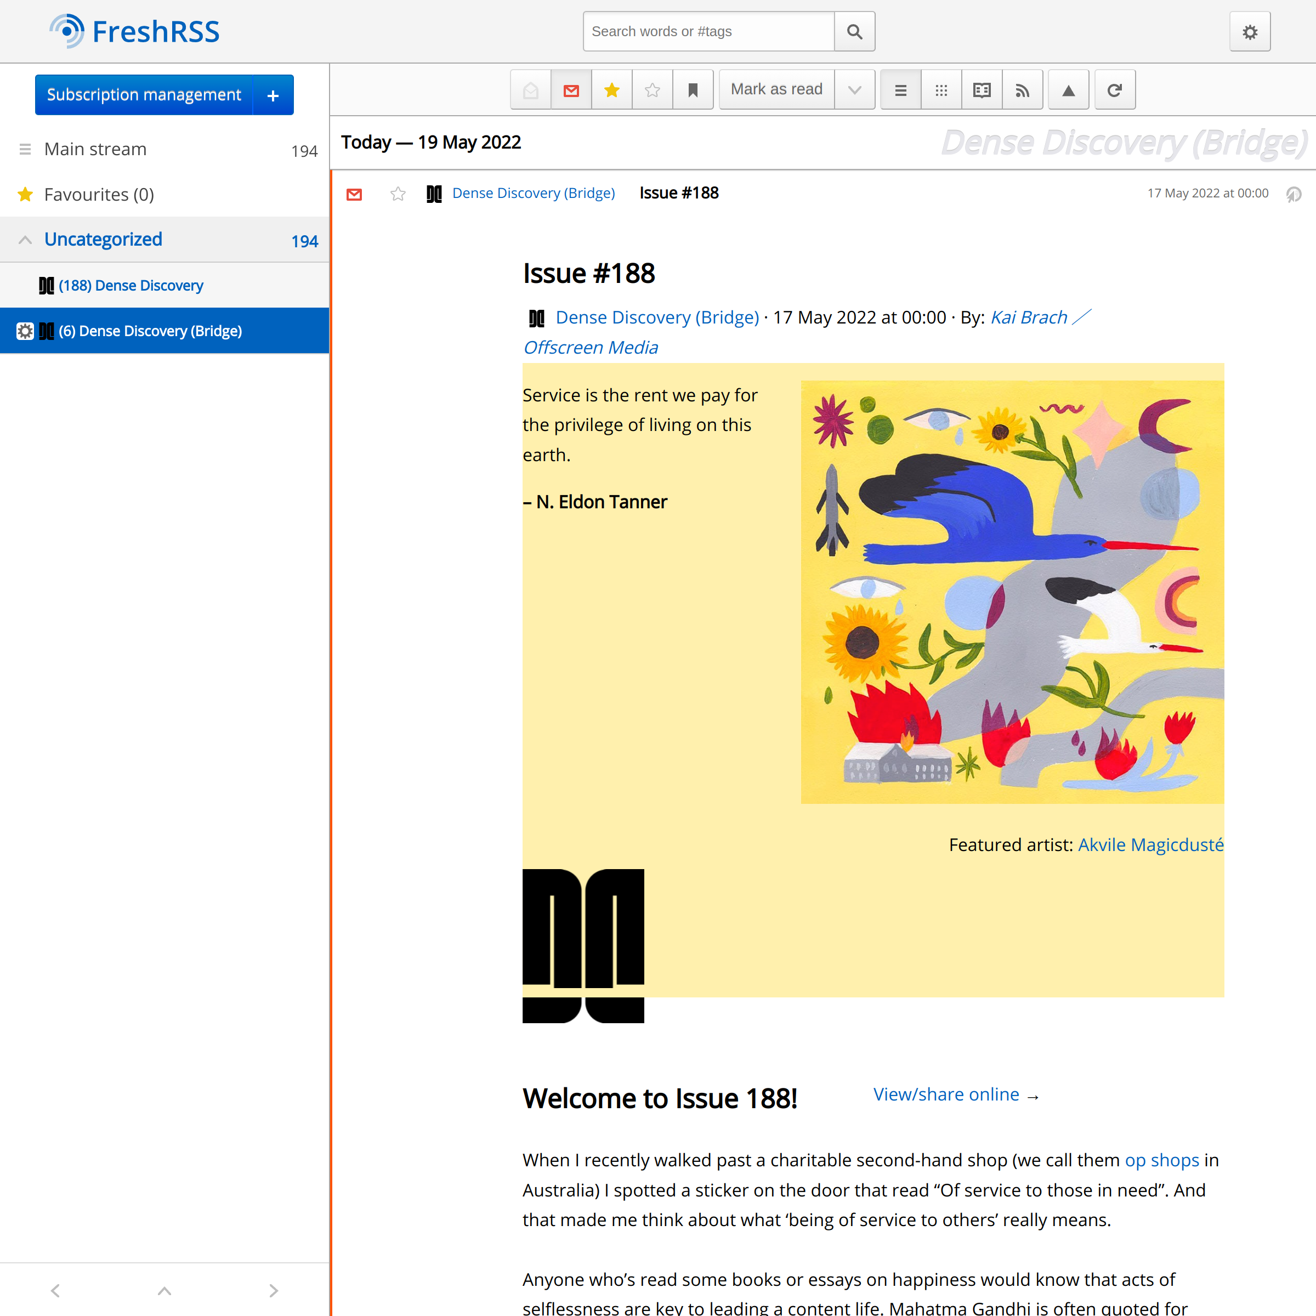Select the Uncategorized category
This screenshot has width=1316, height=1316.
coord(103,239)
